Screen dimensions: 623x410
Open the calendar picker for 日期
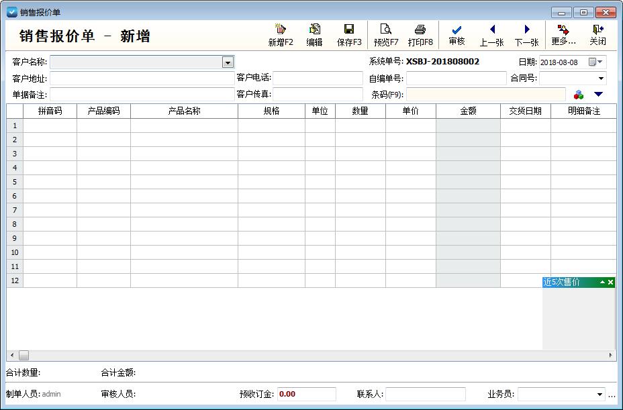pyautogui.click(x=595, y=62)
